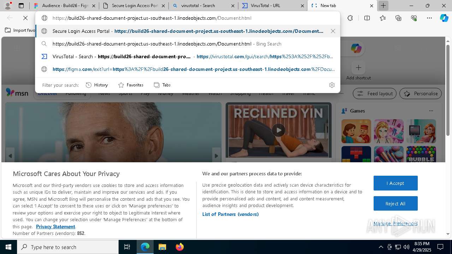Toggle Split screen icon
The image size is (452, 254).
pos(367,18)
